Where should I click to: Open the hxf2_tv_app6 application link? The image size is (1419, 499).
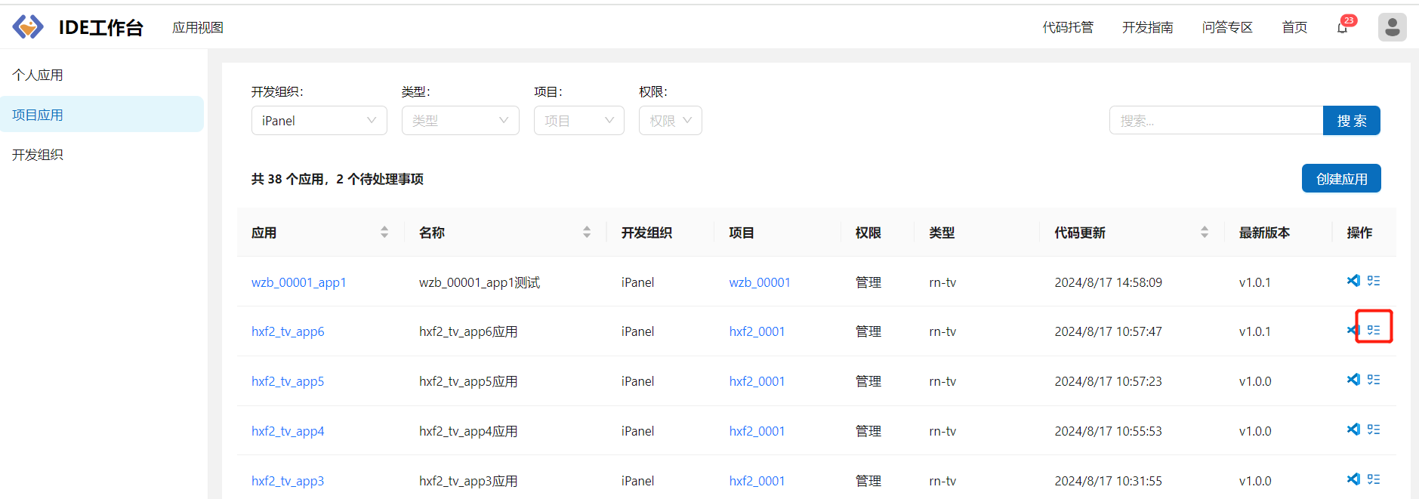(x=288, y=331)
